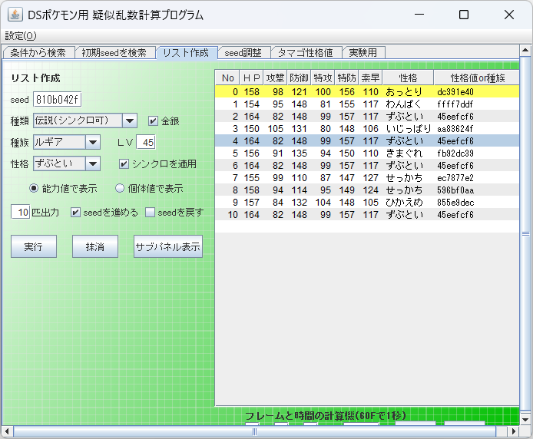Click the 素早 column header
The width and height of the screenshot is (533, 439).
coord(370,78)
